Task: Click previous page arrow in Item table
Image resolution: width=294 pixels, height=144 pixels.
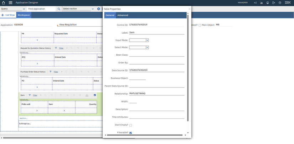Action: 74,95
